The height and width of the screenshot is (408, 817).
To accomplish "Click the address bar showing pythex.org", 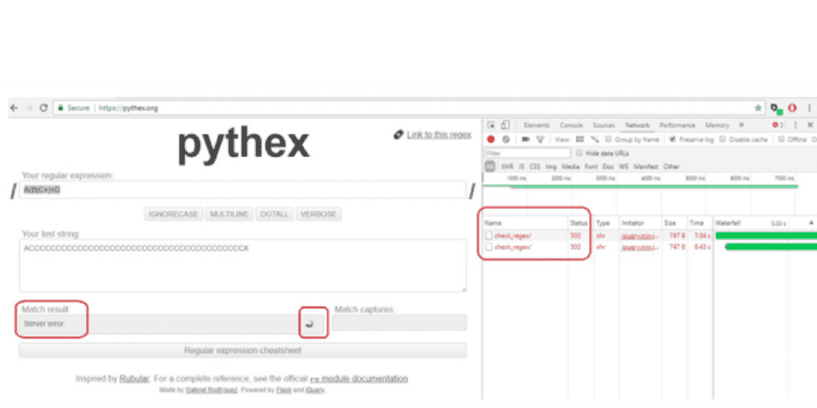I will (x=409, y=108).
